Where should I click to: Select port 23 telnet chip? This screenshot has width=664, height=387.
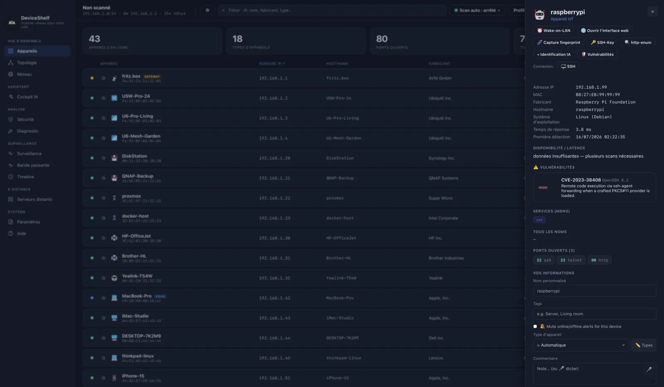coord(571,260)
